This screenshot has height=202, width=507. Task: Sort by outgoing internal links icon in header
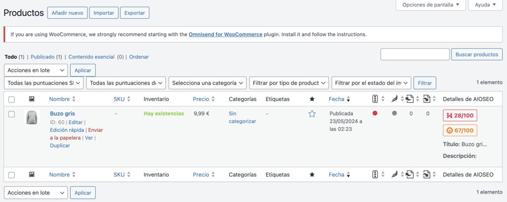click(x=409, y=99)
